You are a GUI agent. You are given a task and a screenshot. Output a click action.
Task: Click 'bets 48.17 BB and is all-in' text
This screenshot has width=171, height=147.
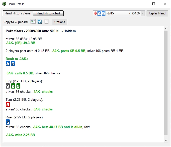(62, 127)
